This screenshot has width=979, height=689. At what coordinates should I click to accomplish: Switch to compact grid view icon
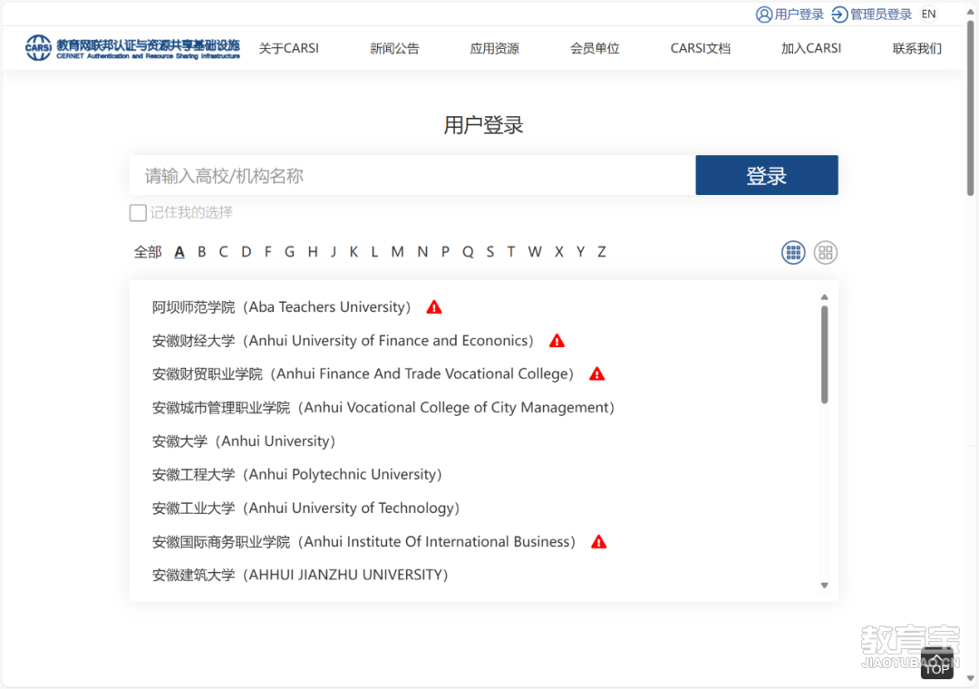[793, 252]
